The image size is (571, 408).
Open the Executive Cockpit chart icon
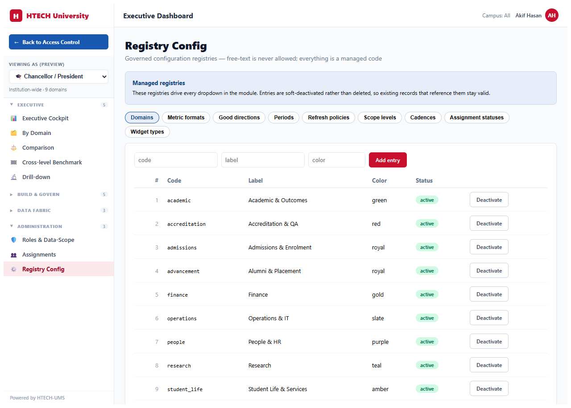pos(13,118)
